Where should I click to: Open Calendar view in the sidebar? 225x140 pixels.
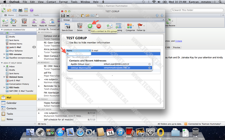(12, 103)
